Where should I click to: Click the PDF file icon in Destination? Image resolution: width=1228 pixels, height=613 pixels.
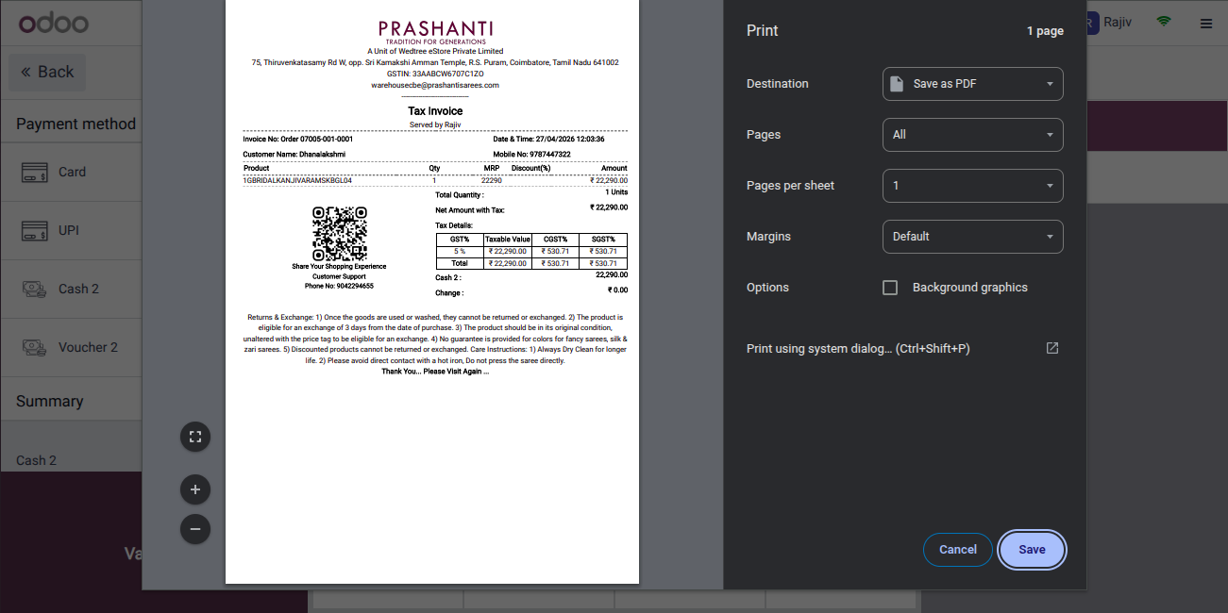pyautogui.click(x=897, y=84)
